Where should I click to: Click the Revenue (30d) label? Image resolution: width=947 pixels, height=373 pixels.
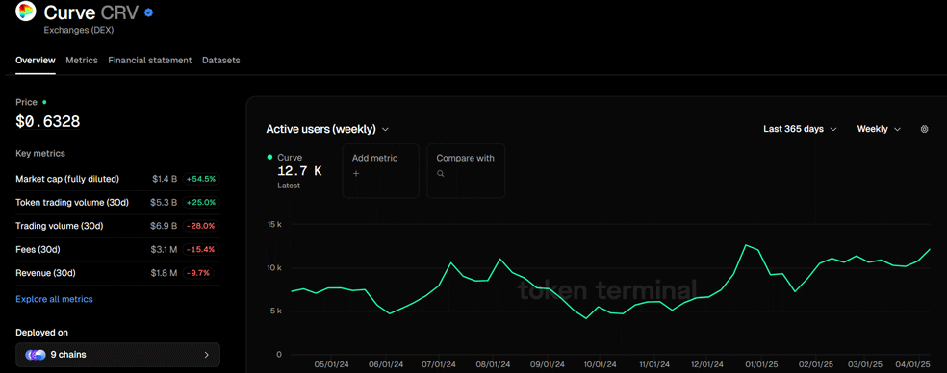[45, 273]
